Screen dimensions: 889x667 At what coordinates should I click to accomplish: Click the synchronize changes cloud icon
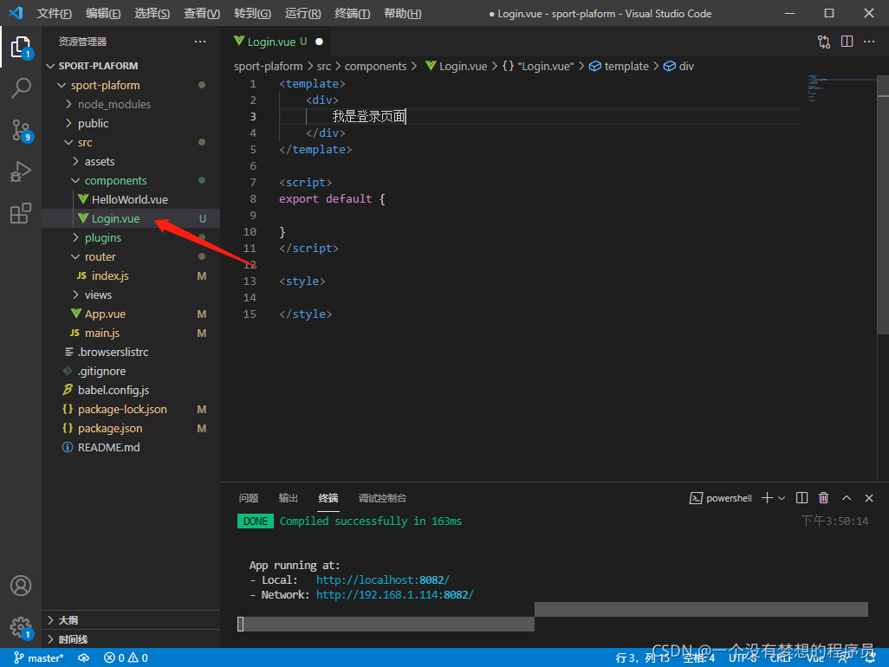[84, 658]
